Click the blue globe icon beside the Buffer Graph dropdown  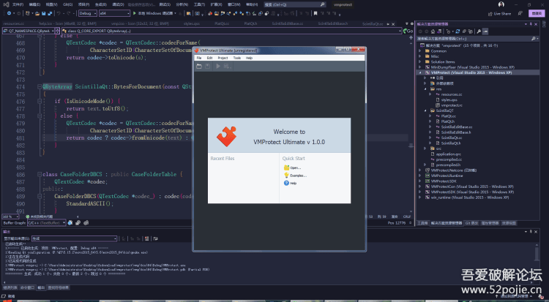[70, 222]
